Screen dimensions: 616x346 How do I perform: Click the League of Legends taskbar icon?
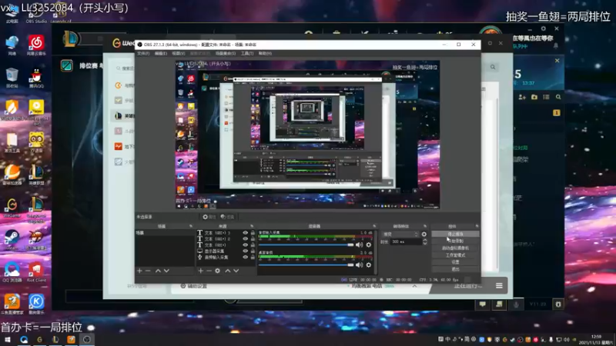pyautogui.click(x=55, y=340)
